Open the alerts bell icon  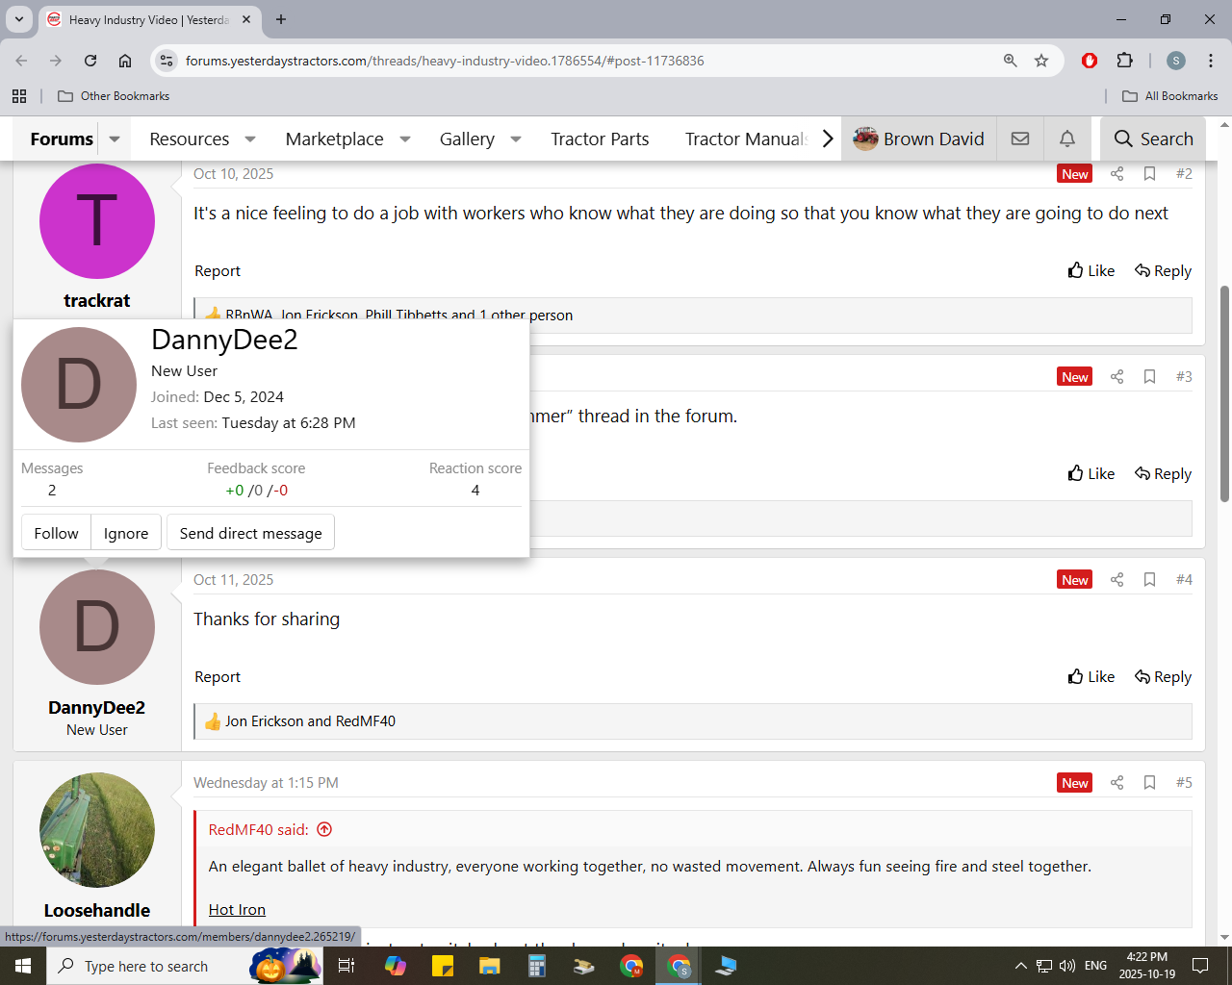pyautogui.click(x=1067, y=139)
